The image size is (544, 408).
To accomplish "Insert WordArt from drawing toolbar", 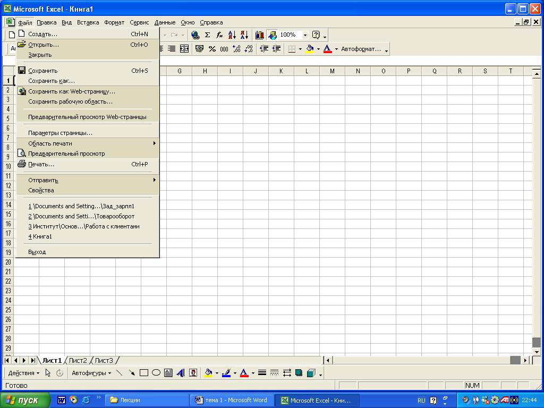I will coord(181,373).
